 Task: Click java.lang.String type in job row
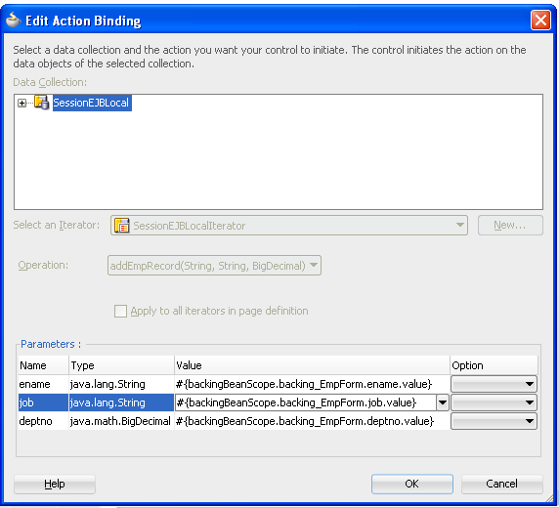[x=121, y=402]
